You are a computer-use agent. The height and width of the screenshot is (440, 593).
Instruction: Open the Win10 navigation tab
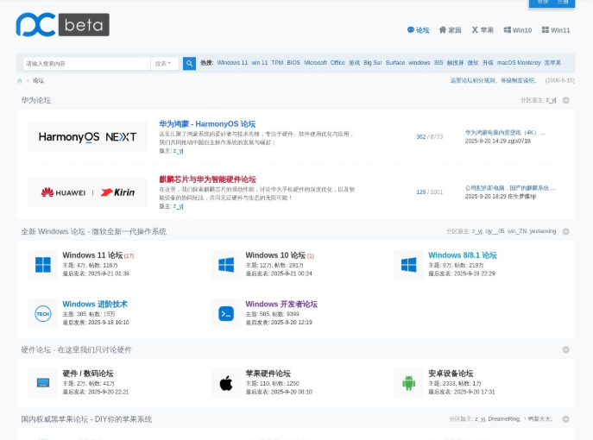[518, 30]
